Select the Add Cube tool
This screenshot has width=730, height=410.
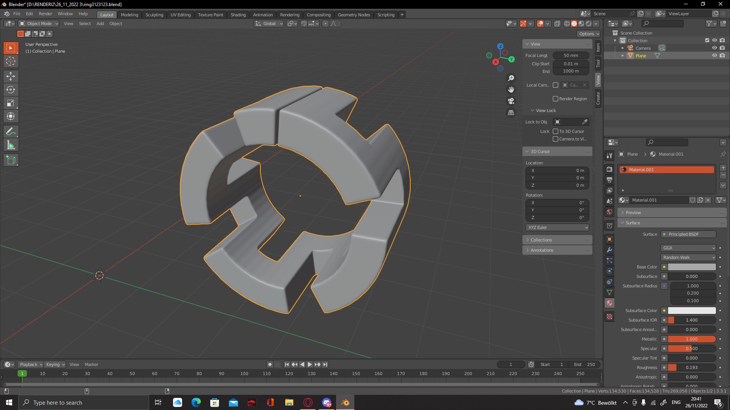[11, 160]
